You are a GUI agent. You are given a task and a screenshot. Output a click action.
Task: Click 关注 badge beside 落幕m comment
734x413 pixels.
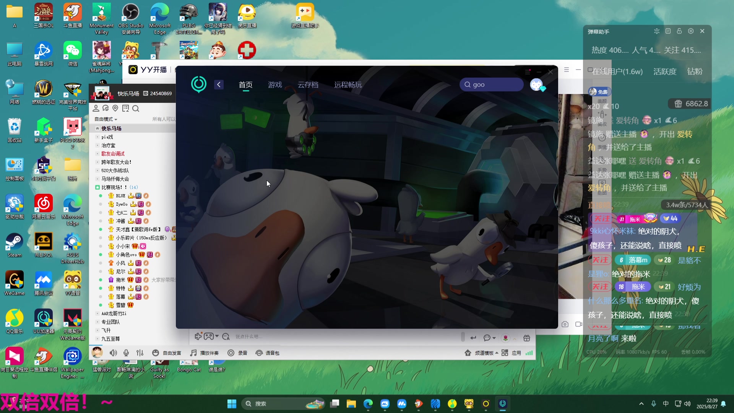coord(600,260)
